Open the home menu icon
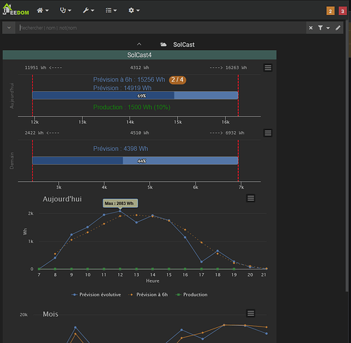Screen dimensions: 351x343 coord(42,10)
